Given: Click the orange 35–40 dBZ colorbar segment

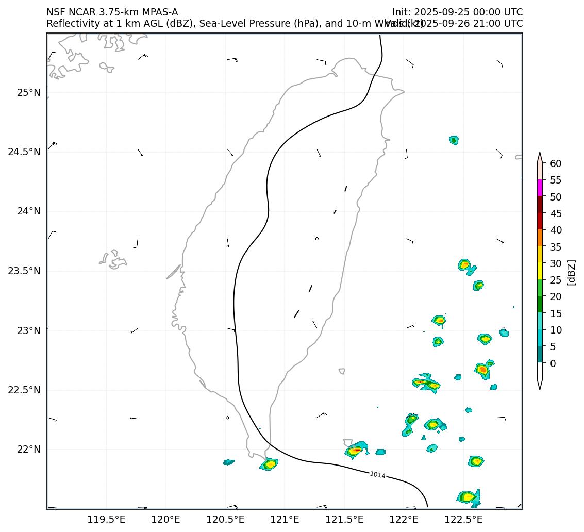Looking at the screenshot, I should click(x=540, y=238).
